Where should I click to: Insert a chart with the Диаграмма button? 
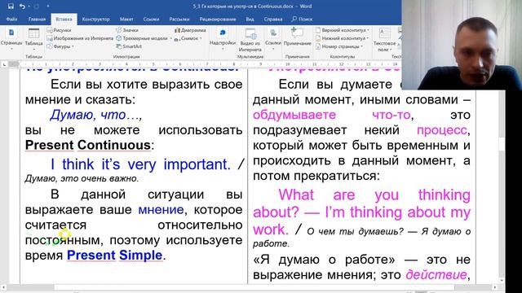(190, 30)
